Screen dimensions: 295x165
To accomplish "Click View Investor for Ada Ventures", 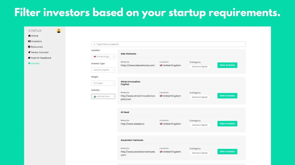I will 227,65.
